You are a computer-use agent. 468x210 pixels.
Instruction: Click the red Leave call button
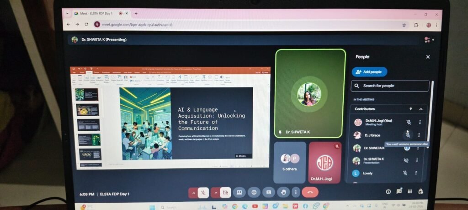tap(310, 193)
